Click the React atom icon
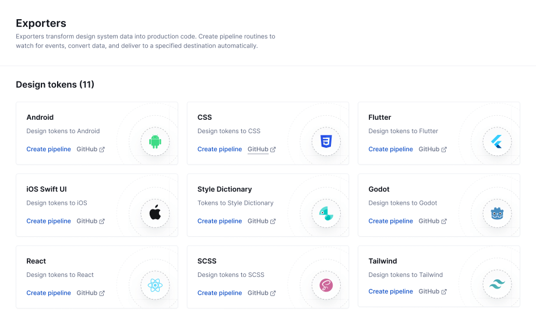The width and height of the screenshot is (536, 317). pos(155,285)
